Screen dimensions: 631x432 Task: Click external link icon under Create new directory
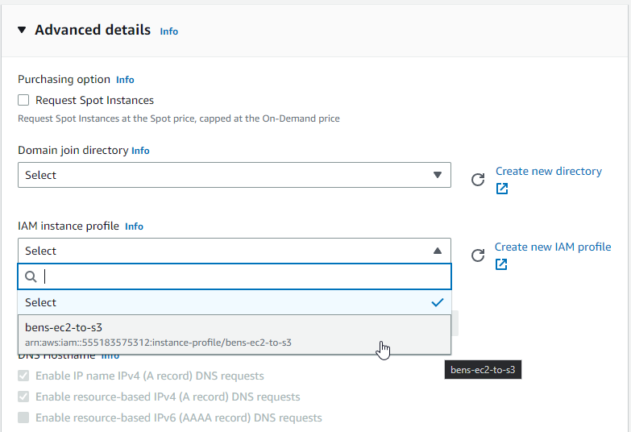[502, 189]
